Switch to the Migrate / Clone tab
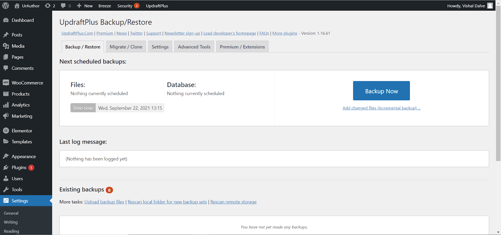Screen dimensions: 501x235 click(126, 47)
